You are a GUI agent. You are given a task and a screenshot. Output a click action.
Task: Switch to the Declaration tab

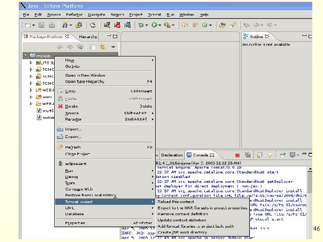(x=172, y=155)
